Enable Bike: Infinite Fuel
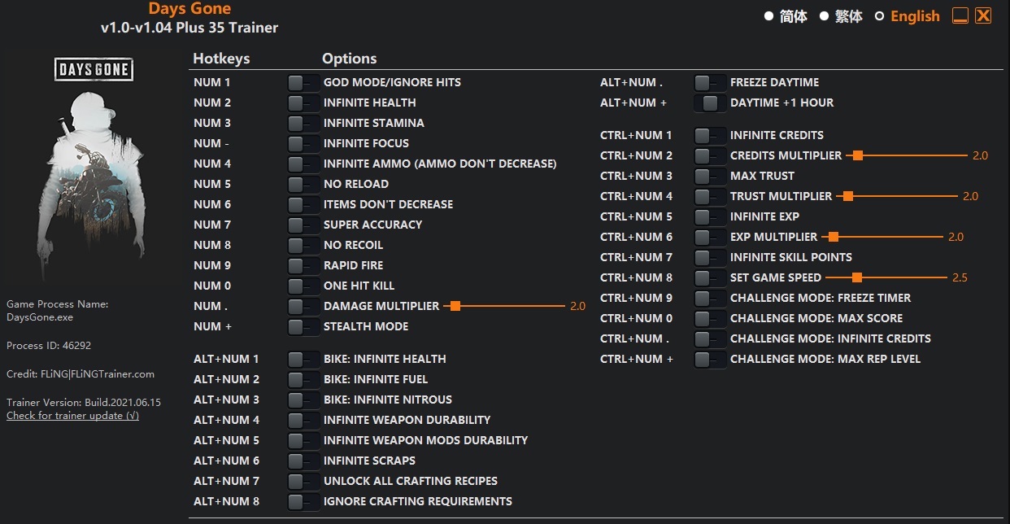1010x524 pixels. point(303,380)
